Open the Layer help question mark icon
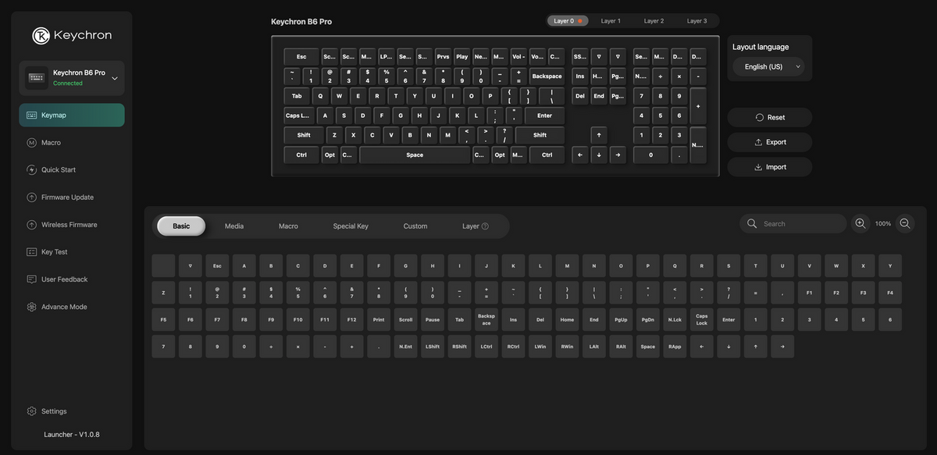 485,226
